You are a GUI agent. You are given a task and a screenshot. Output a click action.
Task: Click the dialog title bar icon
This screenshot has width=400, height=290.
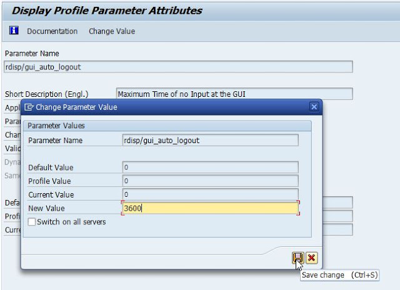click(29, 107)
